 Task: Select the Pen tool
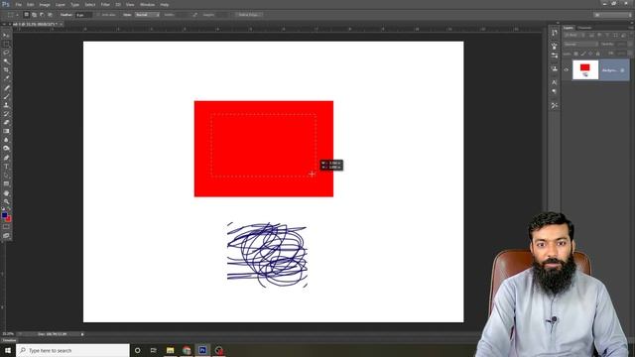[6, 158]
